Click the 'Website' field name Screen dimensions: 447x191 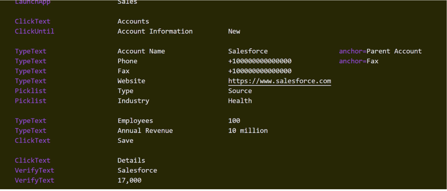pos(131,81)
